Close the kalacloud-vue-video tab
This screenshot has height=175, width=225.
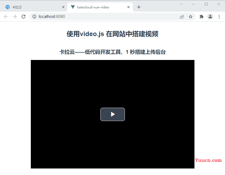128,7
